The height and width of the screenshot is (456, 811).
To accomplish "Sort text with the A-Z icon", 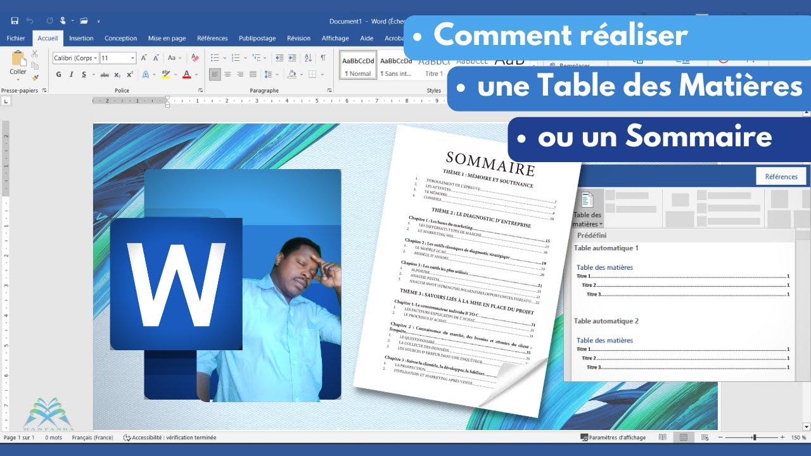I will click(309, 58).
